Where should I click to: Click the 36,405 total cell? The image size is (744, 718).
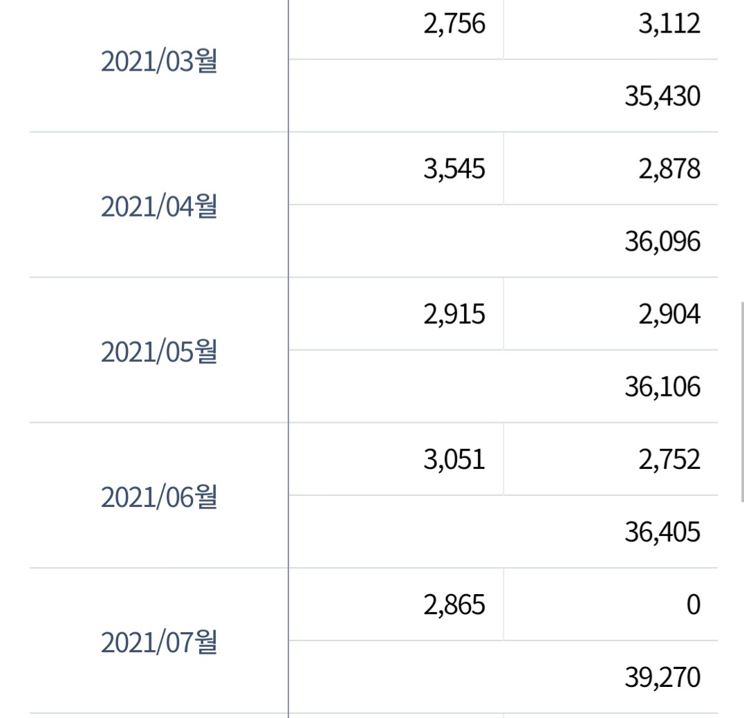tap(503, 531)
